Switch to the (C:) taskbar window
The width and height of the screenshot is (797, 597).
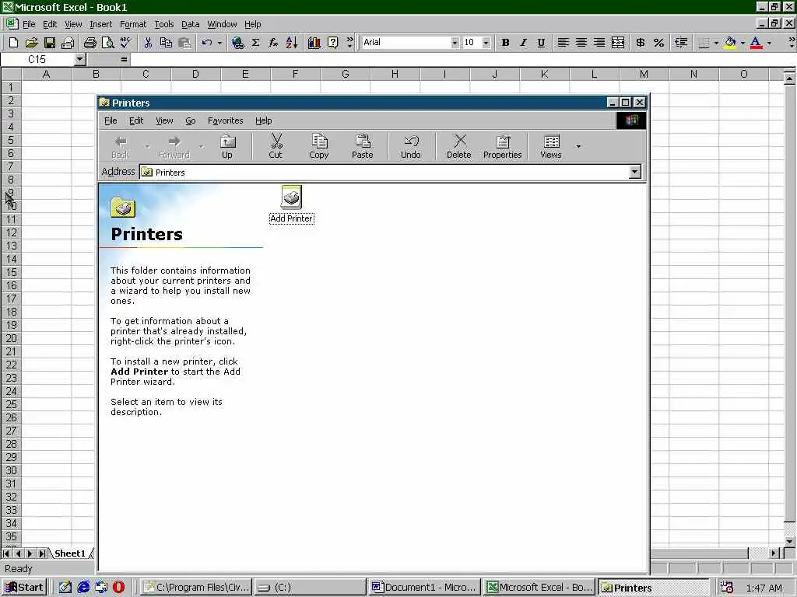click(x=310, y=588)
